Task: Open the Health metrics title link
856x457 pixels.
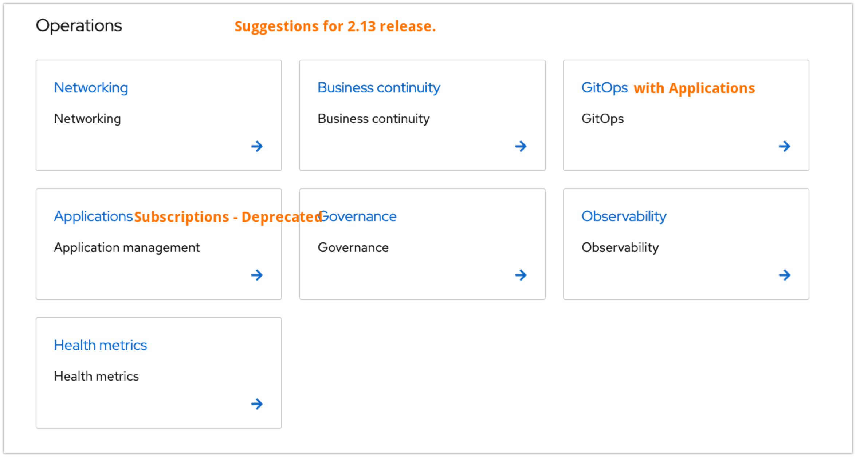Action: click(100, 345)
